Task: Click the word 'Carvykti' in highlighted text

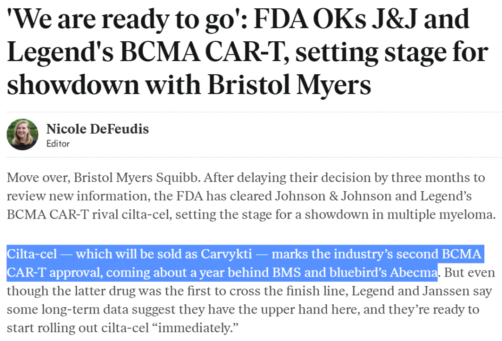Action: pyautogui.click(x=226, y=254)
